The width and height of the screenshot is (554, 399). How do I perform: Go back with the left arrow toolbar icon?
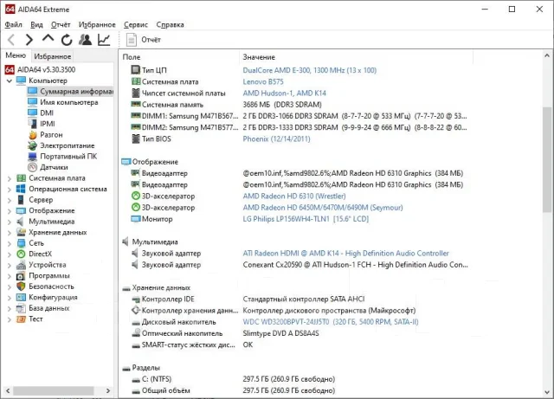[11, 40]
